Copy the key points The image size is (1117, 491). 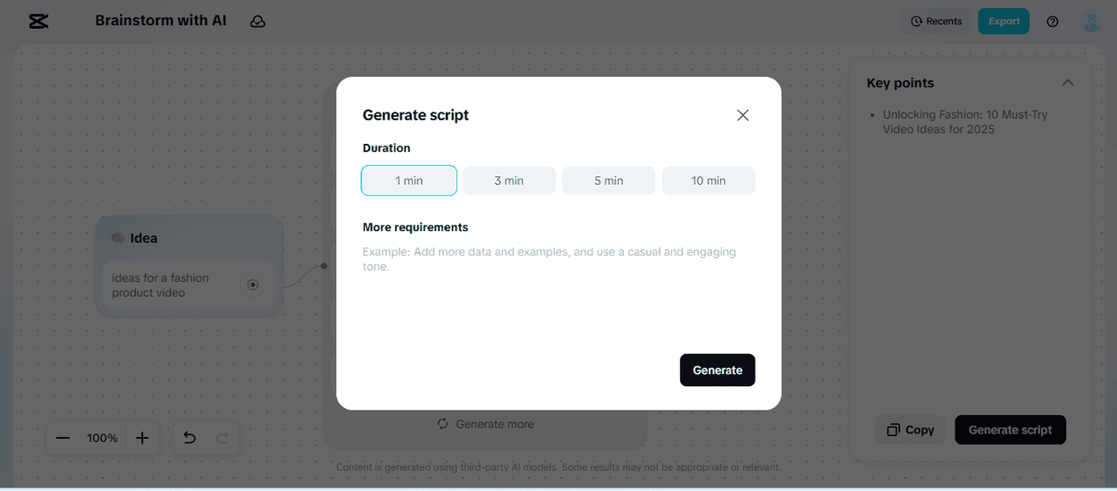(910, 430)
